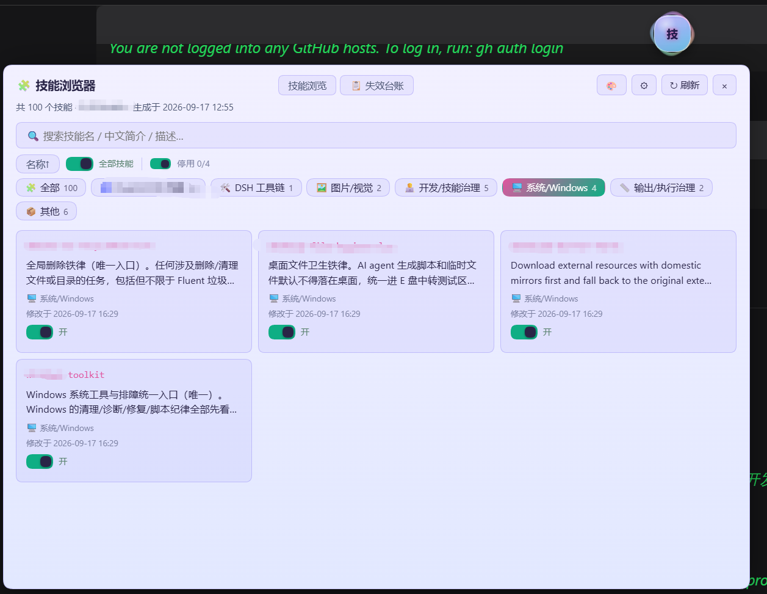
Task: Select the blurred category chip beside 全部
Action: click(x=148, y=188)
